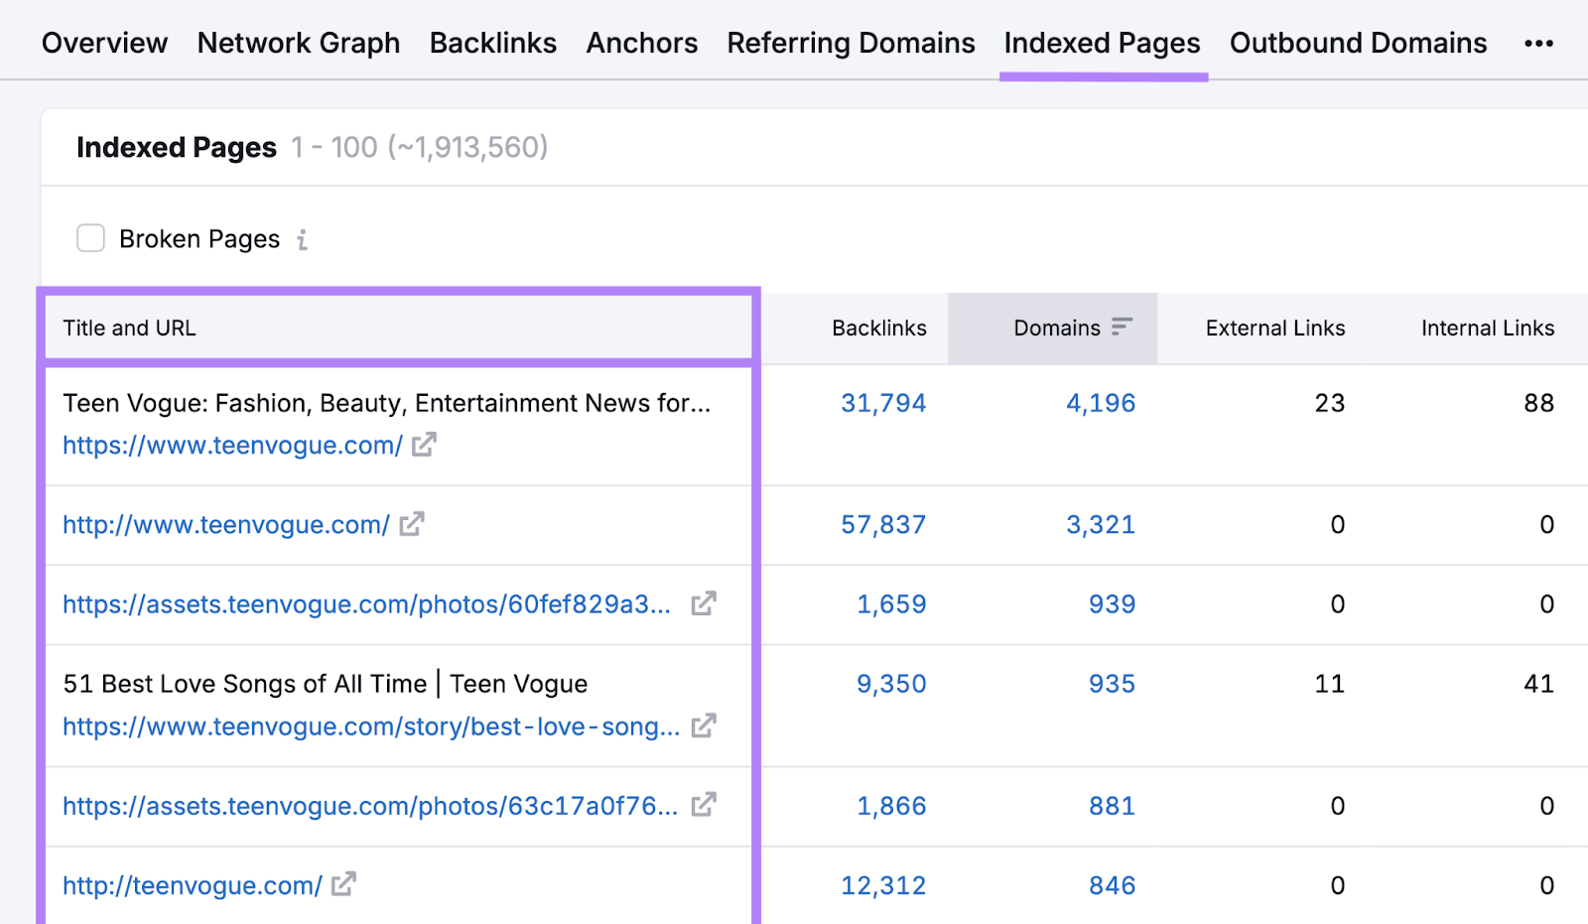
Task: Open the more tabs ellipsis menu
Action: point(1538,44)
